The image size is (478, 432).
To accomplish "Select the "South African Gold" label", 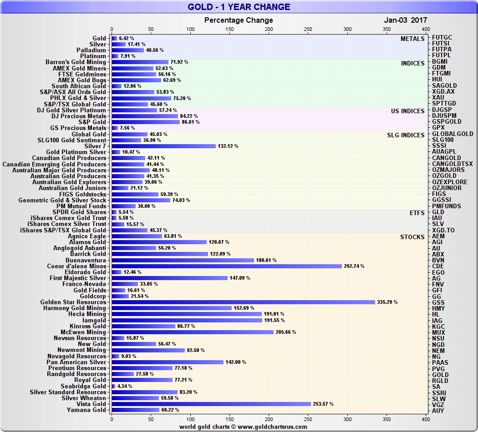I will point(79,86).
